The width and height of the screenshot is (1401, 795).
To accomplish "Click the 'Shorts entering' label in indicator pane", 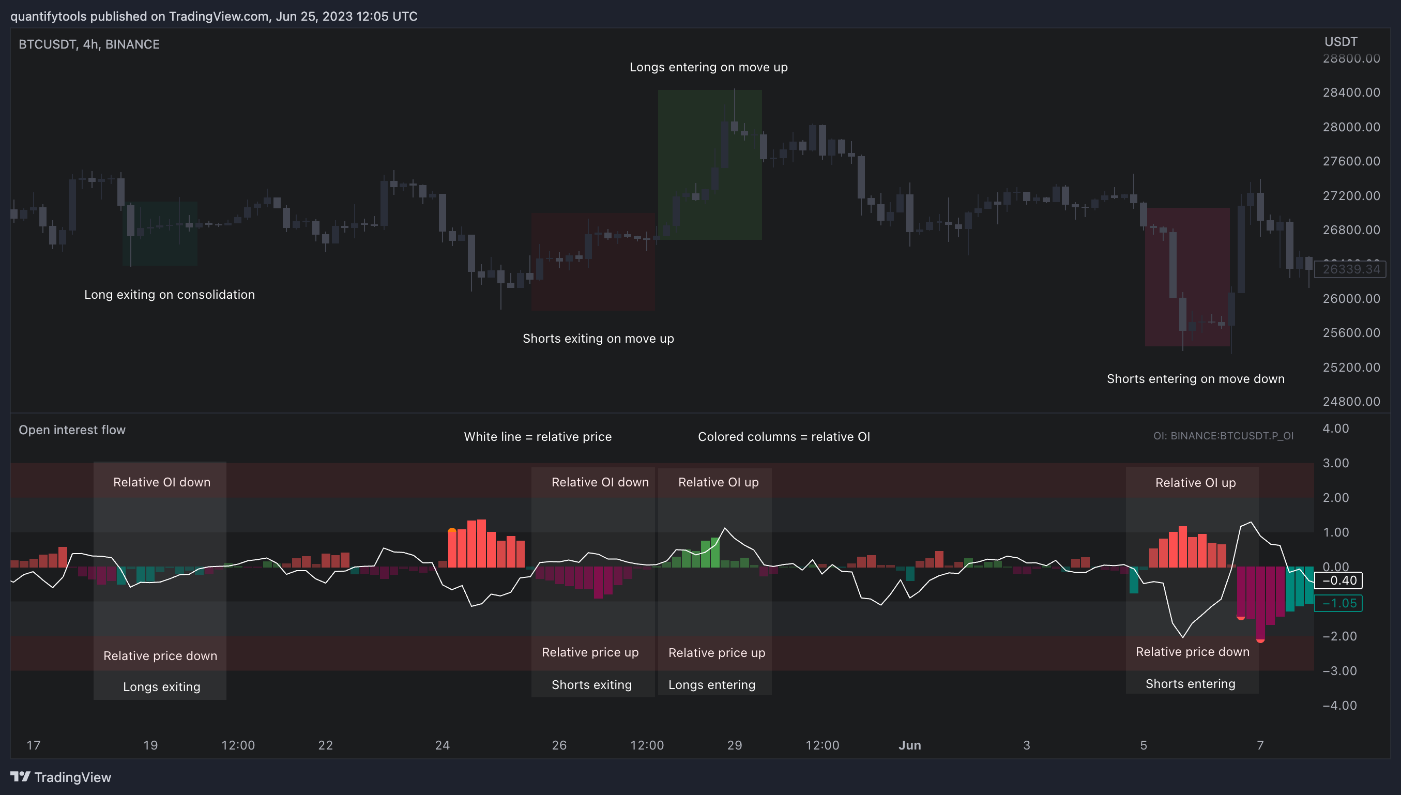I will [1190, 684].
